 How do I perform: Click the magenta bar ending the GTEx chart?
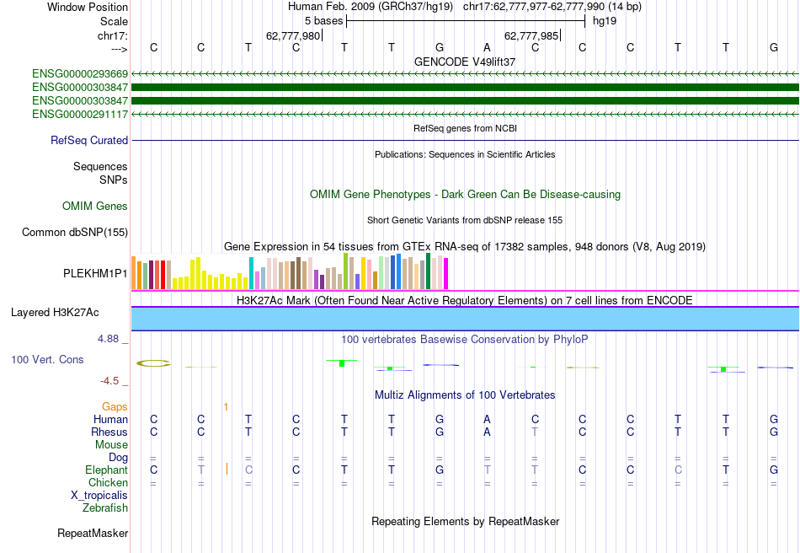pyautogui.click(x=446, y=274)
